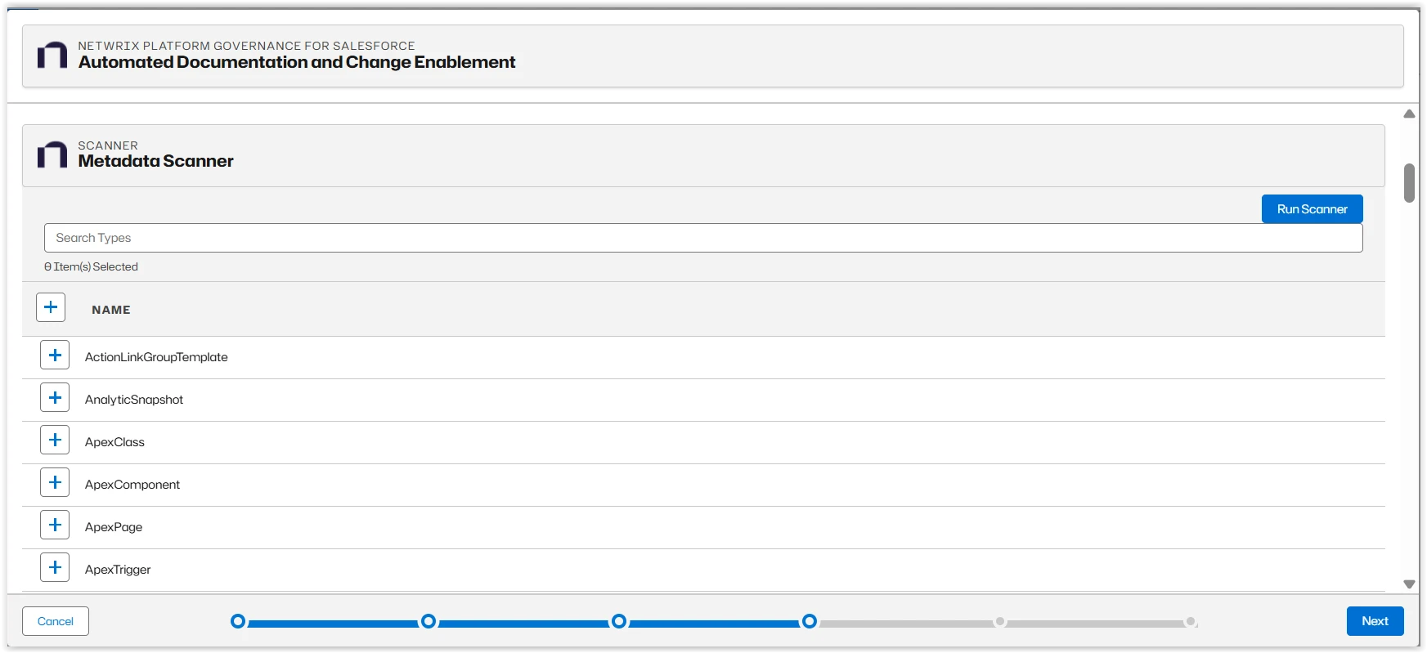1427x653 pixels.
Task: Click the plus icon next to ApexComponent
Action: point(55,483)
